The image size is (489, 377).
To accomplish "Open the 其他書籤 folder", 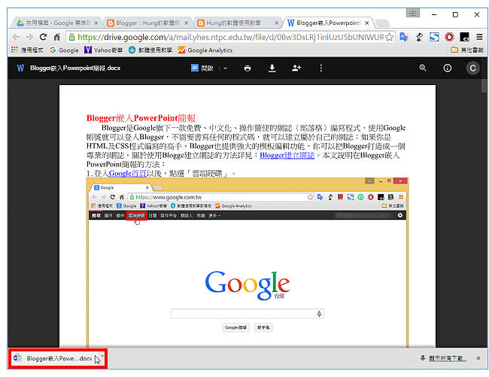I will 467,50.
